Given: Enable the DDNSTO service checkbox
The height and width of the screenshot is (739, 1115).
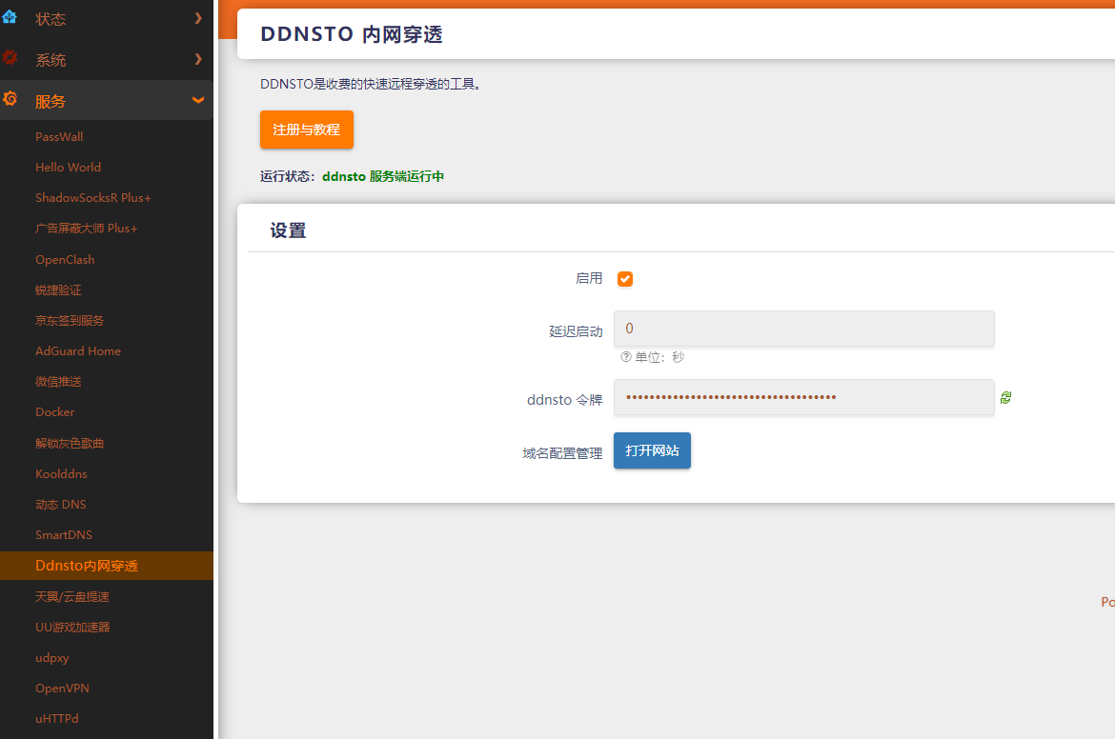Looking at the screenshot, I should [x=624, y=278].
